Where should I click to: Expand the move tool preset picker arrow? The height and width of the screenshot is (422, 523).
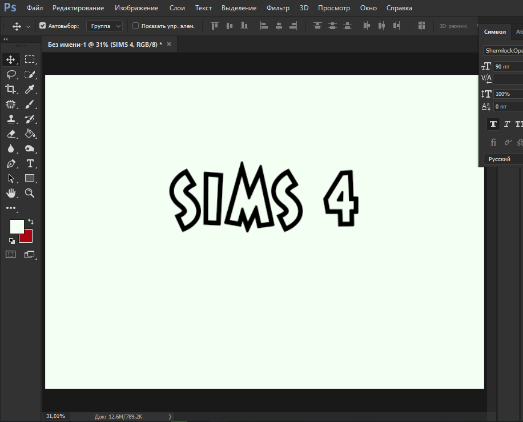tap(28, 26)
